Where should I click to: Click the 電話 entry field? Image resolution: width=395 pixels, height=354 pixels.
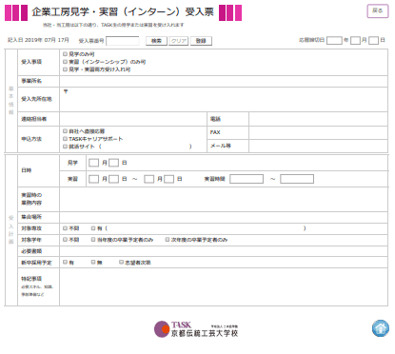click(x=318, y=119)
